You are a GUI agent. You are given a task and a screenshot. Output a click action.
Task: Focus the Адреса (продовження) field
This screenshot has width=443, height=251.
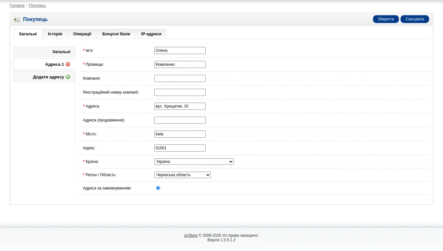[x=180, y=120]
